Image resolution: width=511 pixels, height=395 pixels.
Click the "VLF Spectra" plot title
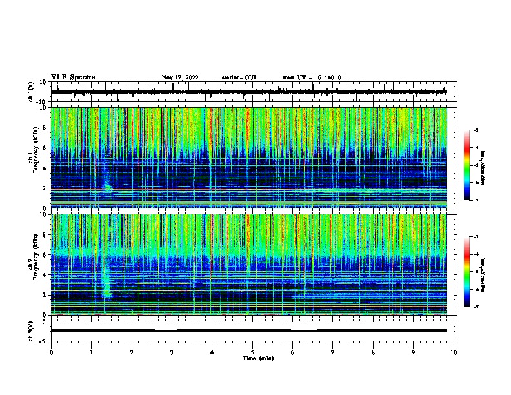73,77
